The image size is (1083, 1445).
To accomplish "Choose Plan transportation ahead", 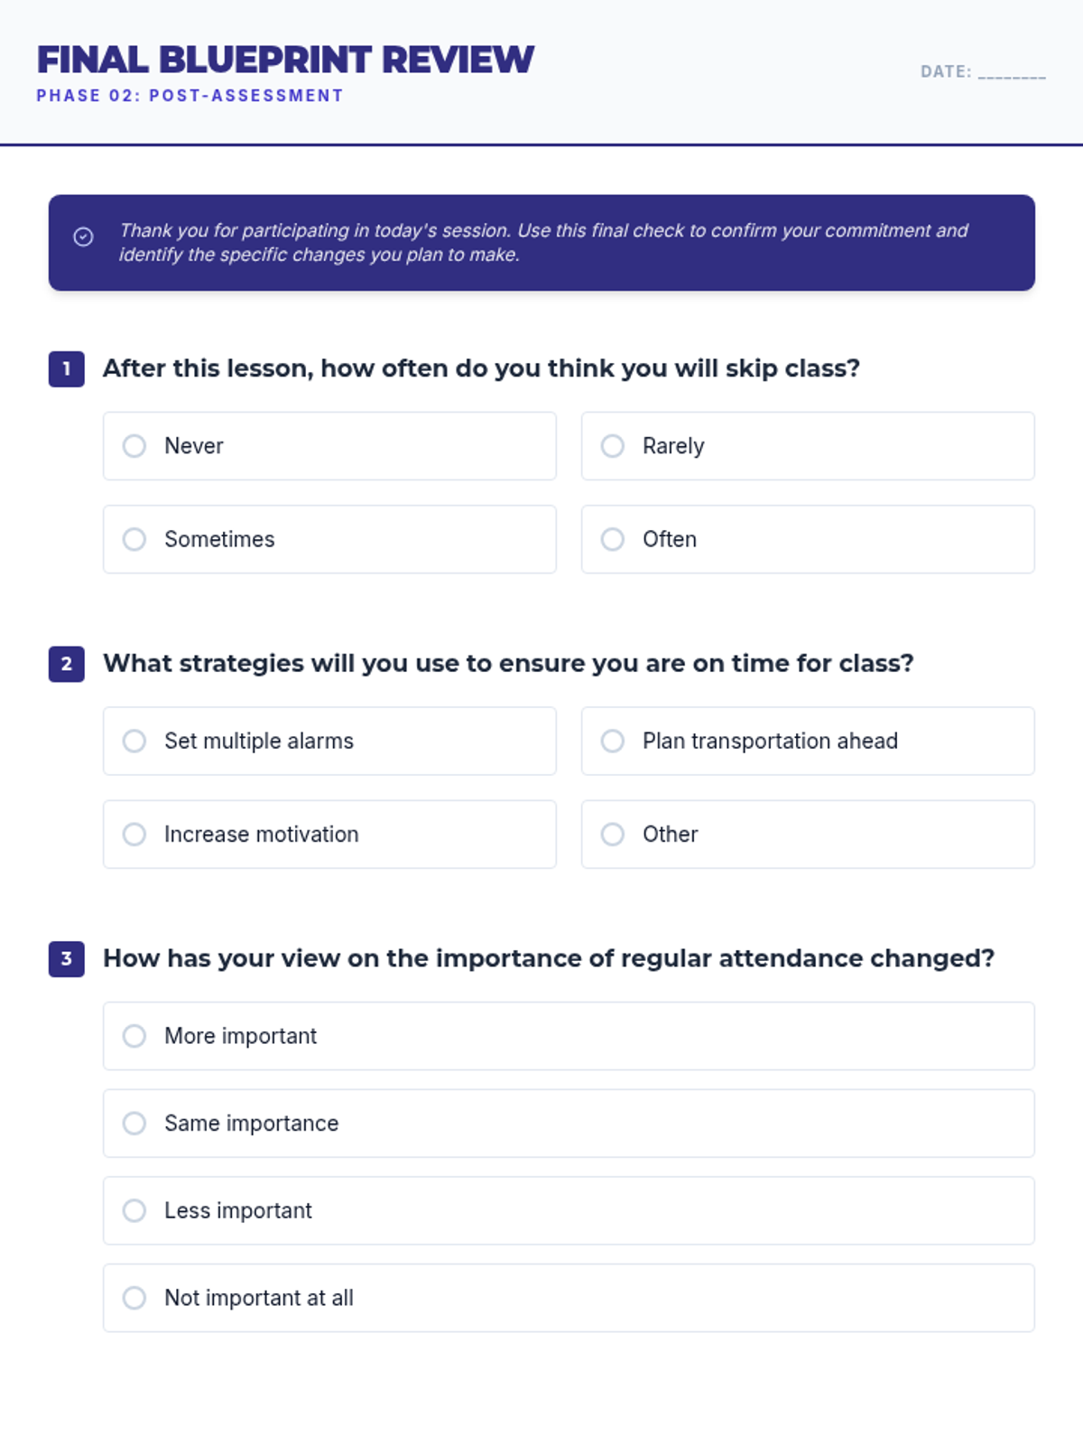I will point(613,741).
